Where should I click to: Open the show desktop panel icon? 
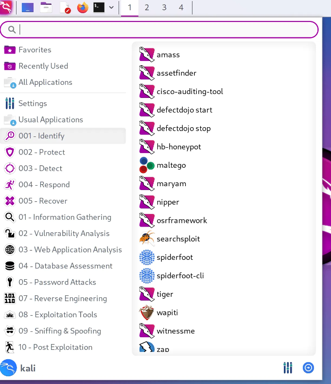[x=28, y=7]
